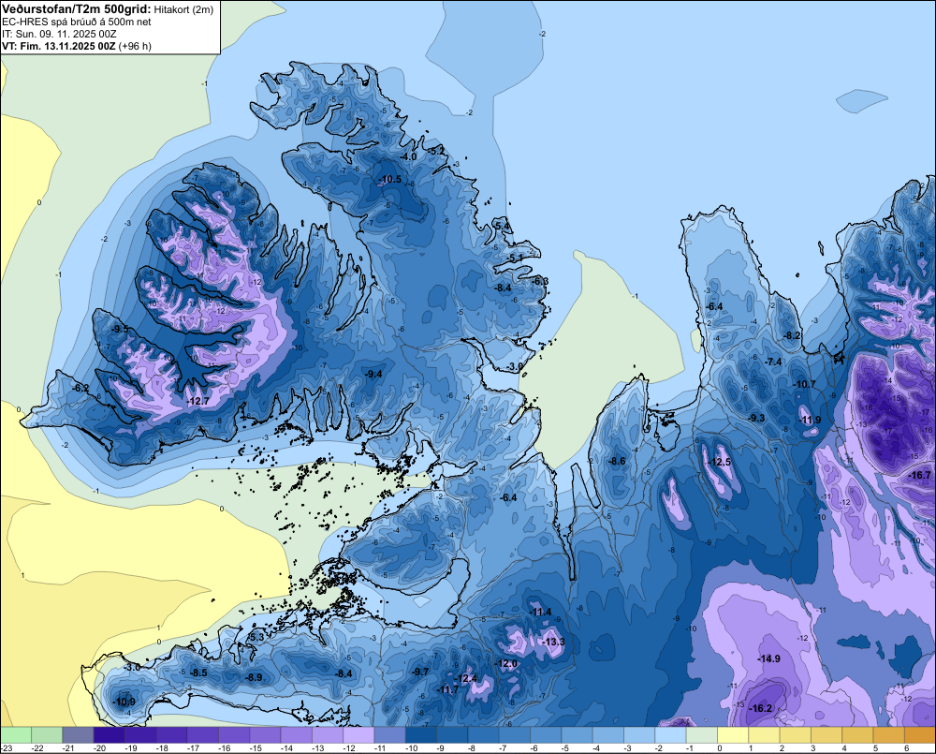The height and width of the screenshot is (754, 936).
Task: Click the -12.4 temperature label
Action: pyautogui.click(x=466, y=679)
